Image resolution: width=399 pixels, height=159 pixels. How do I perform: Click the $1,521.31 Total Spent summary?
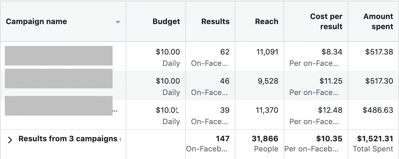[x=373, y=143]
